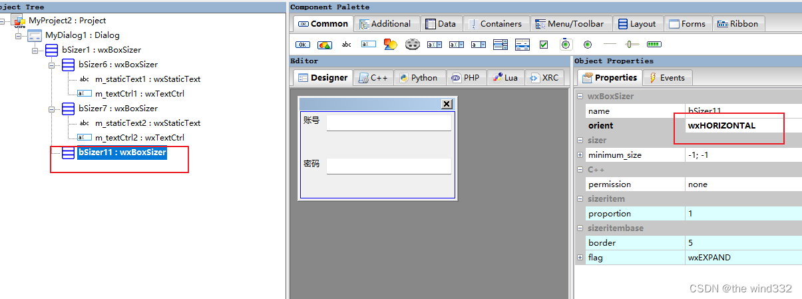Image resolution: width=802 pixels, height=299 pixels.
Task: View generated C++ code tab
Action: pyautogui.click(x=373, y=77)
